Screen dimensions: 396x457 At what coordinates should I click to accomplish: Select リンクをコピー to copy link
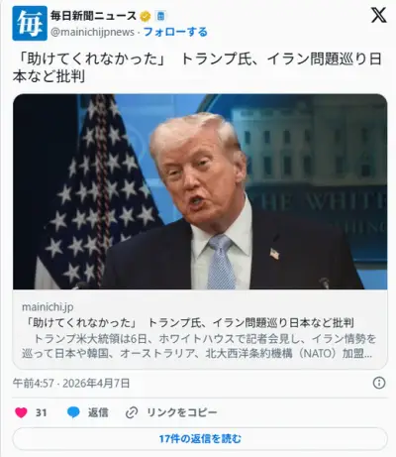click(182, 412)
